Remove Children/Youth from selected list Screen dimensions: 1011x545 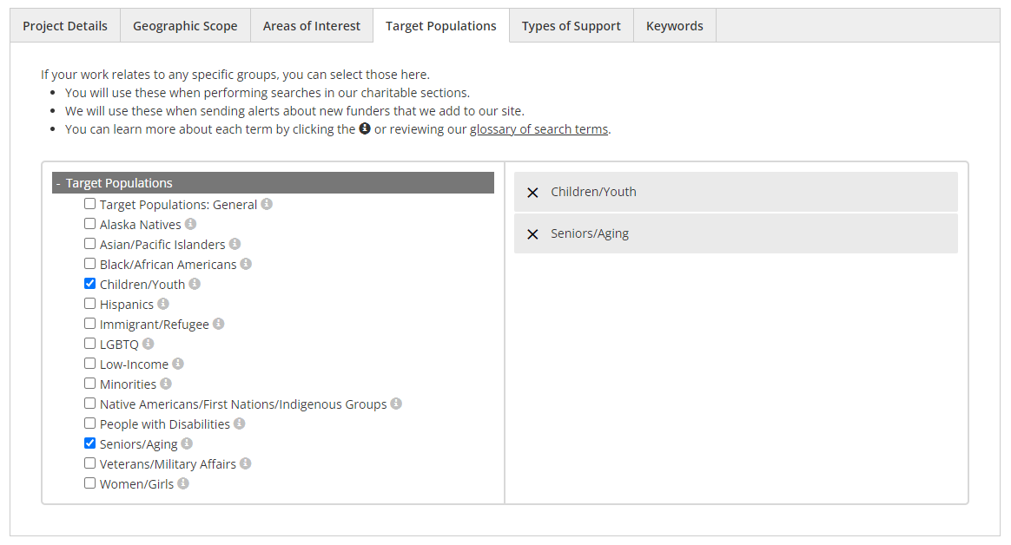point(533,193)
